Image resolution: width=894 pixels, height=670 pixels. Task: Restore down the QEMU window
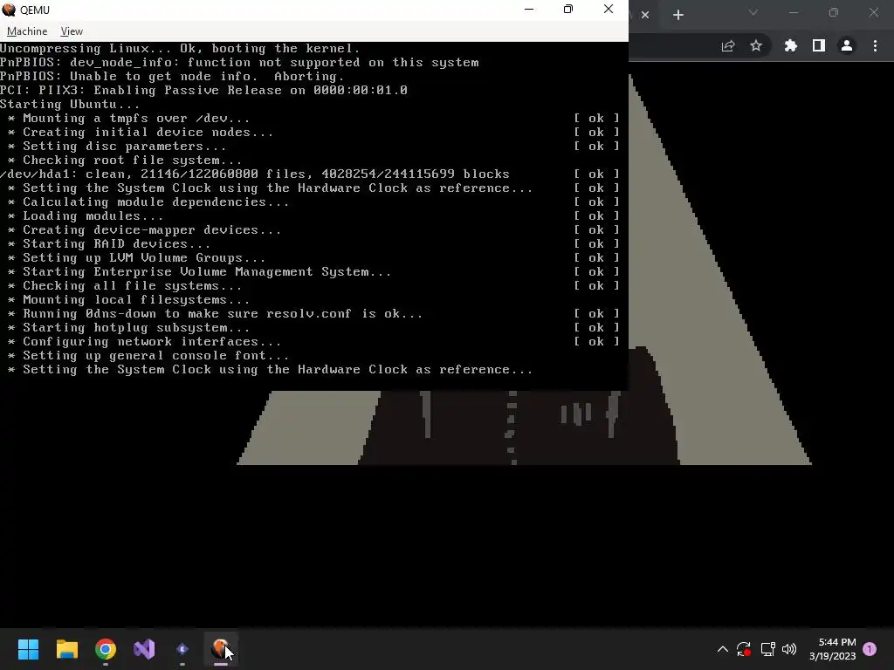pyautogui.click(x=567, y=9)
